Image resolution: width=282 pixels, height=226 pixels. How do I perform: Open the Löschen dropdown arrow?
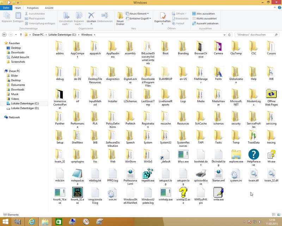(91, 24)
